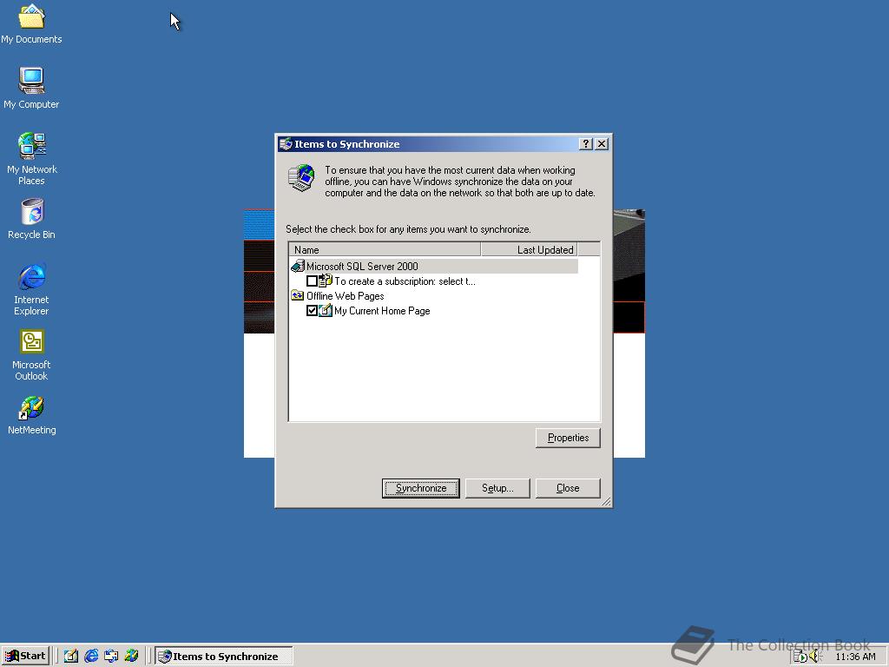Image resolution: width=889 pixels, height=667 pixels.
Task: Click Show Desktop in Quick Launch
Action: (71, 656)
